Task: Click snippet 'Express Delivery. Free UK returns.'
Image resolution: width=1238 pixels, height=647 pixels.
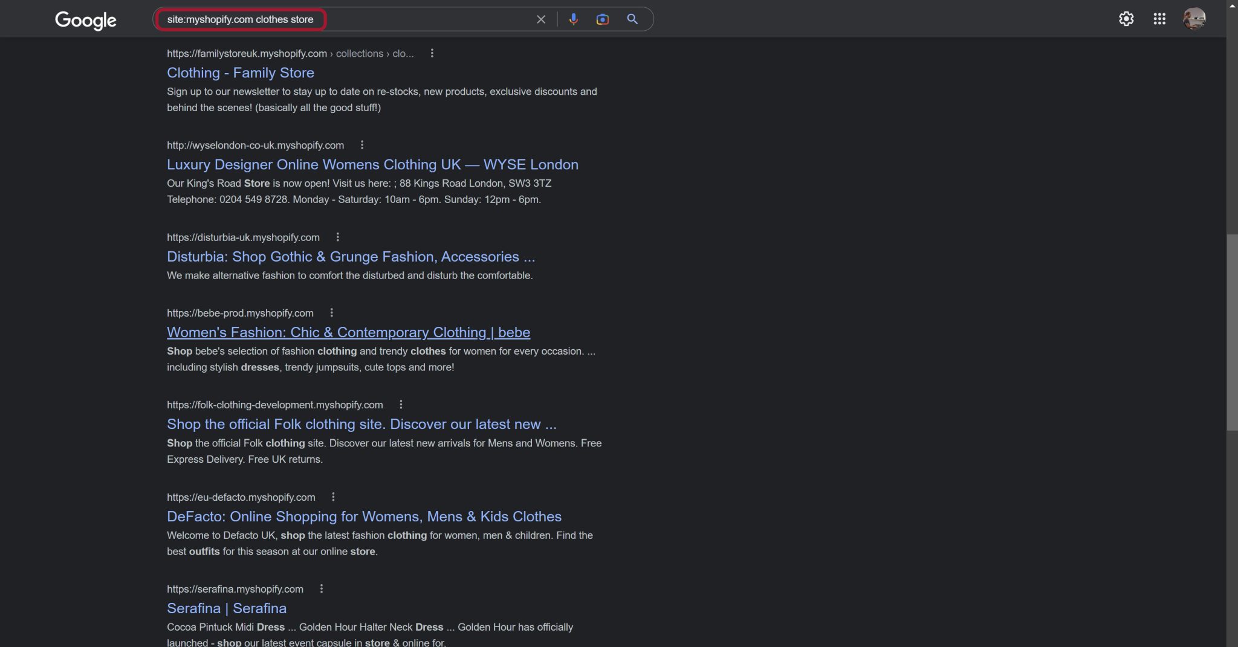Action: click(x=245, y=460)
